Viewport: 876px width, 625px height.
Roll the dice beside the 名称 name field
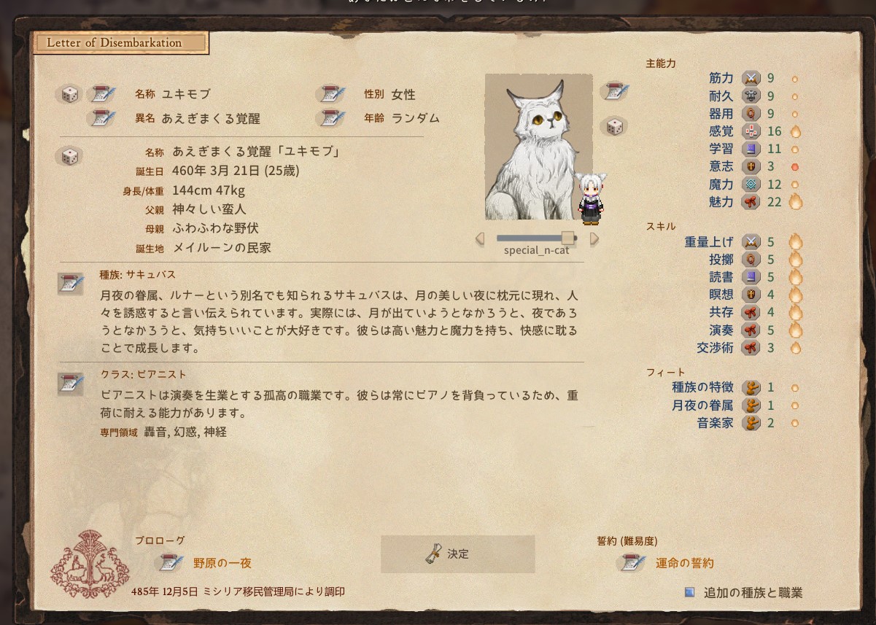[69, 94]
